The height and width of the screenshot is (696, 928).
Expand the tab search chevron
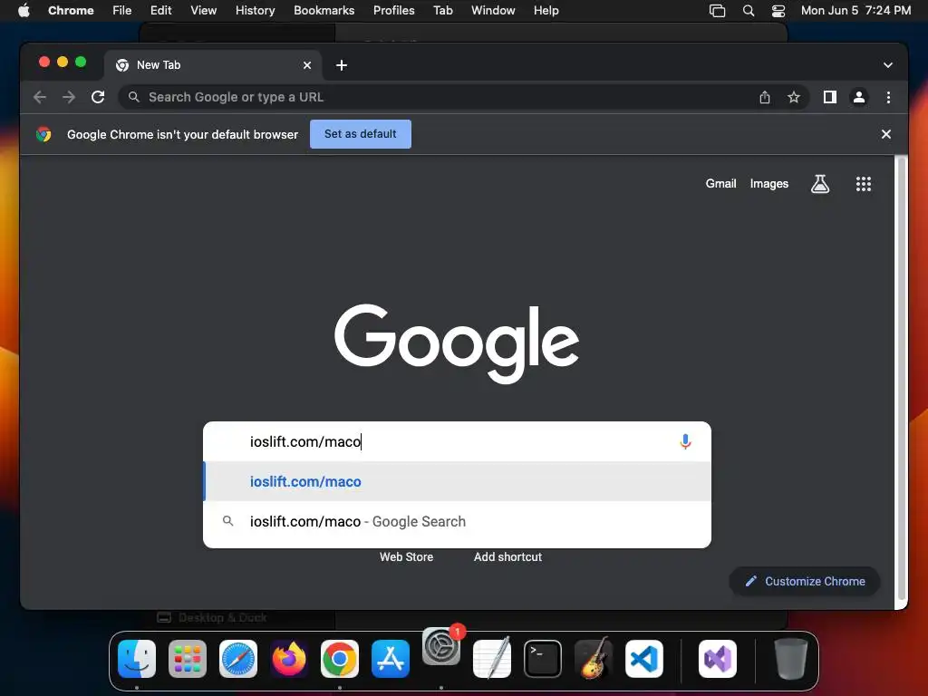pos(888,65)
